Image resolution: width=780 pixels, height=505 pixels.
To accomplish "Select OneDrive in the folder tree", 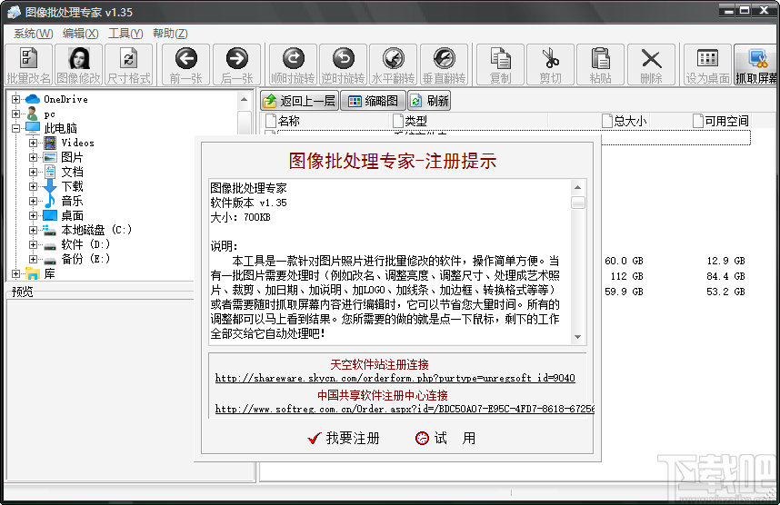I will [65, 99].
